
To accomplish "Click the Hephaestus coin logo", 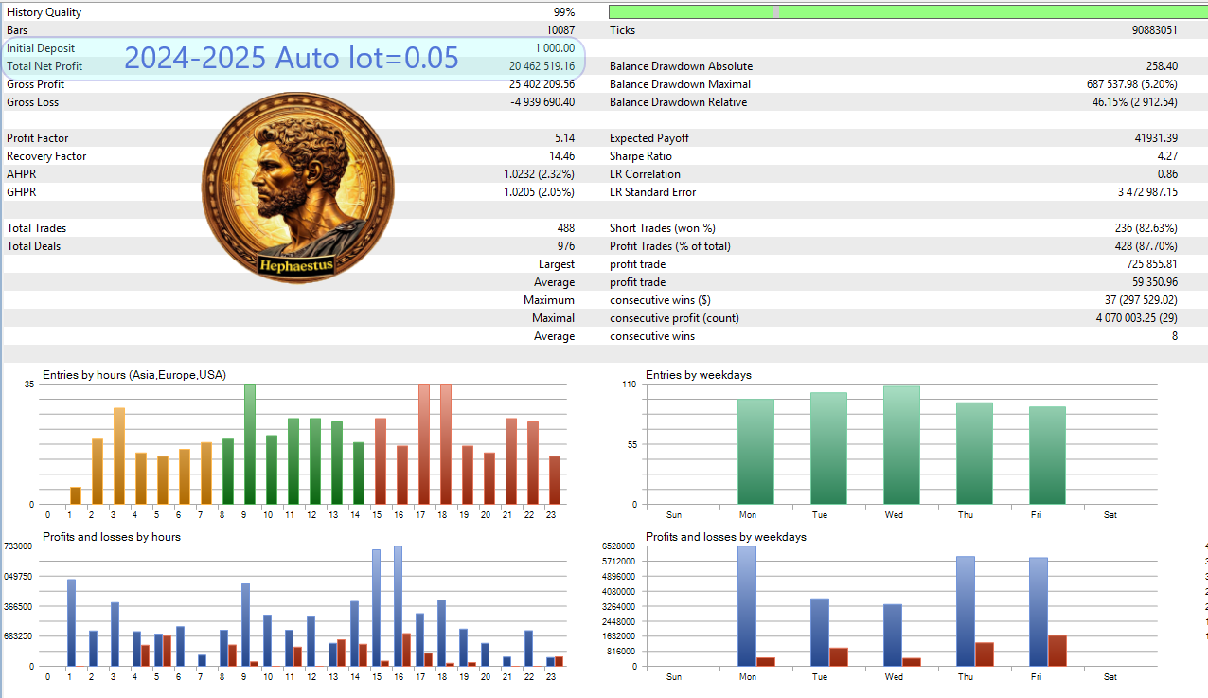I will pyautogui.click(x=298, y=188).
